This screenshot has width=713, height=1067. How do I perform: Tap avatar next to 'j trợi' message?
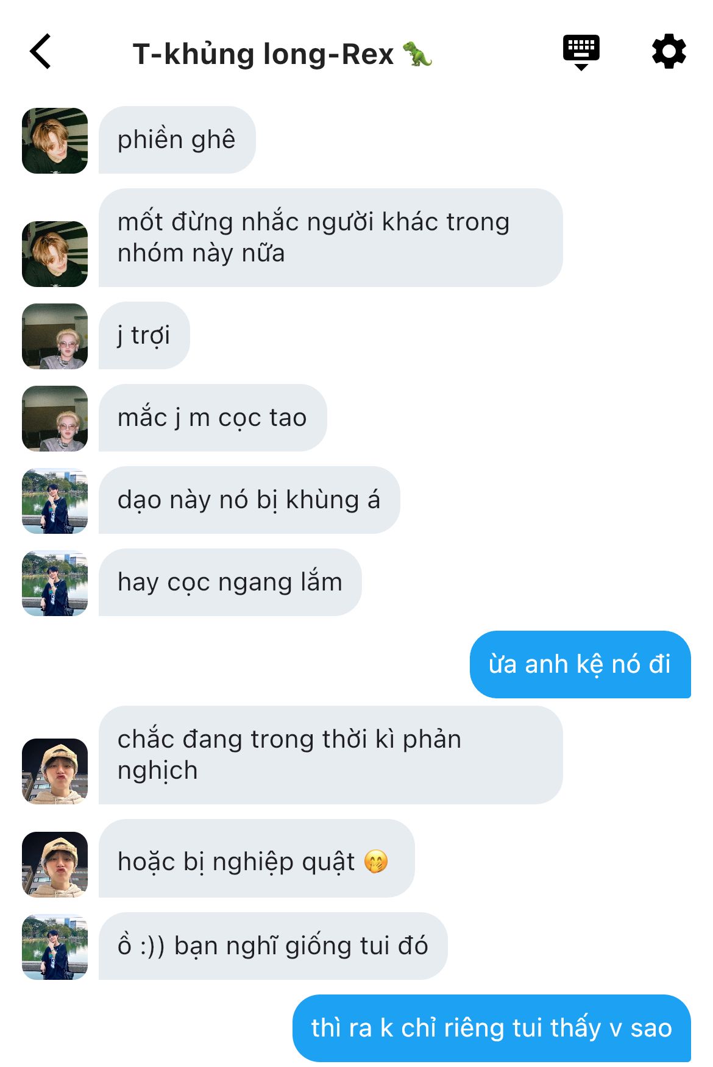tap(55, 336)
